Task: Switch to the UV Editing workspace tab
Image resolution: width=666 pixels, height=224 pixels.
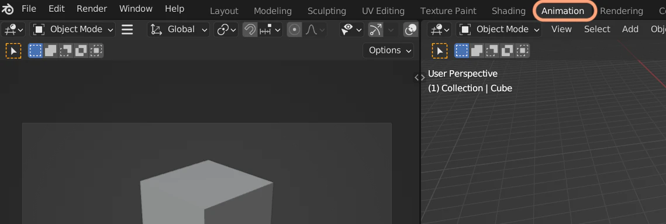Action: (x=383, y=11)
